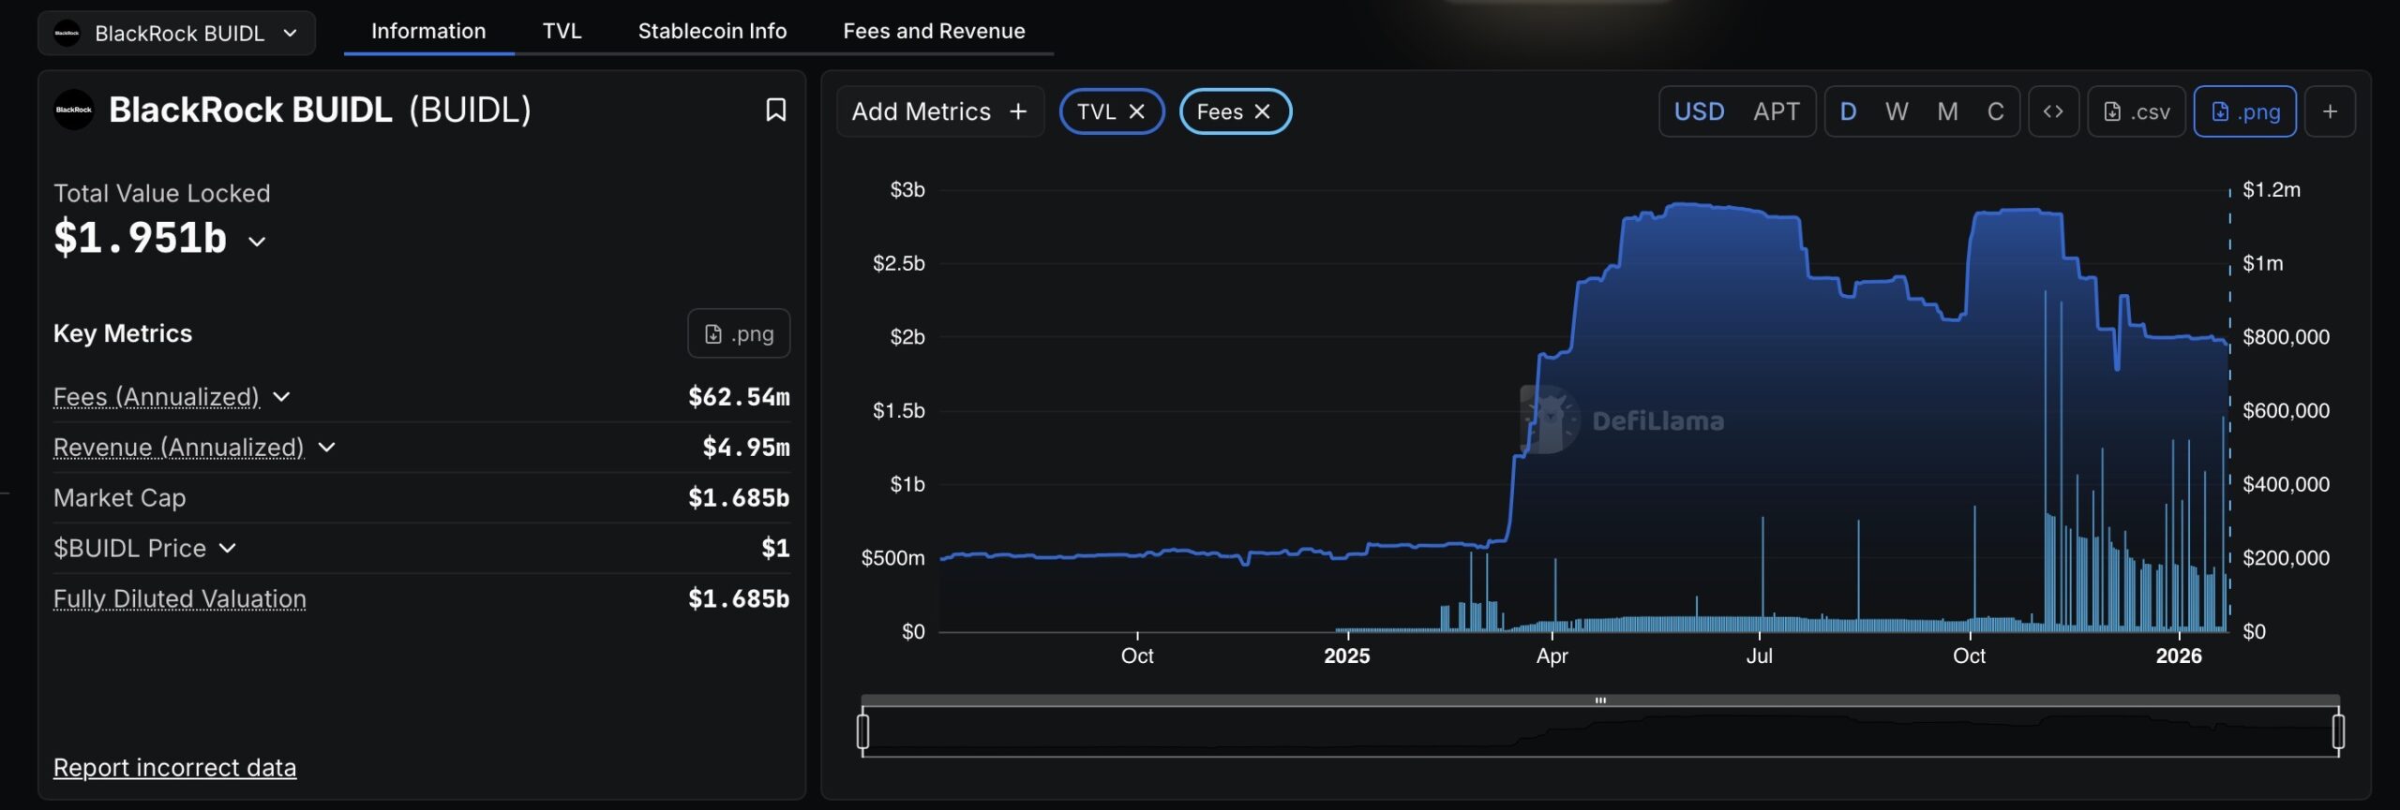Download chart data as .csv
Screen dimensions: 2400x810
click(x=2136, y=112)
